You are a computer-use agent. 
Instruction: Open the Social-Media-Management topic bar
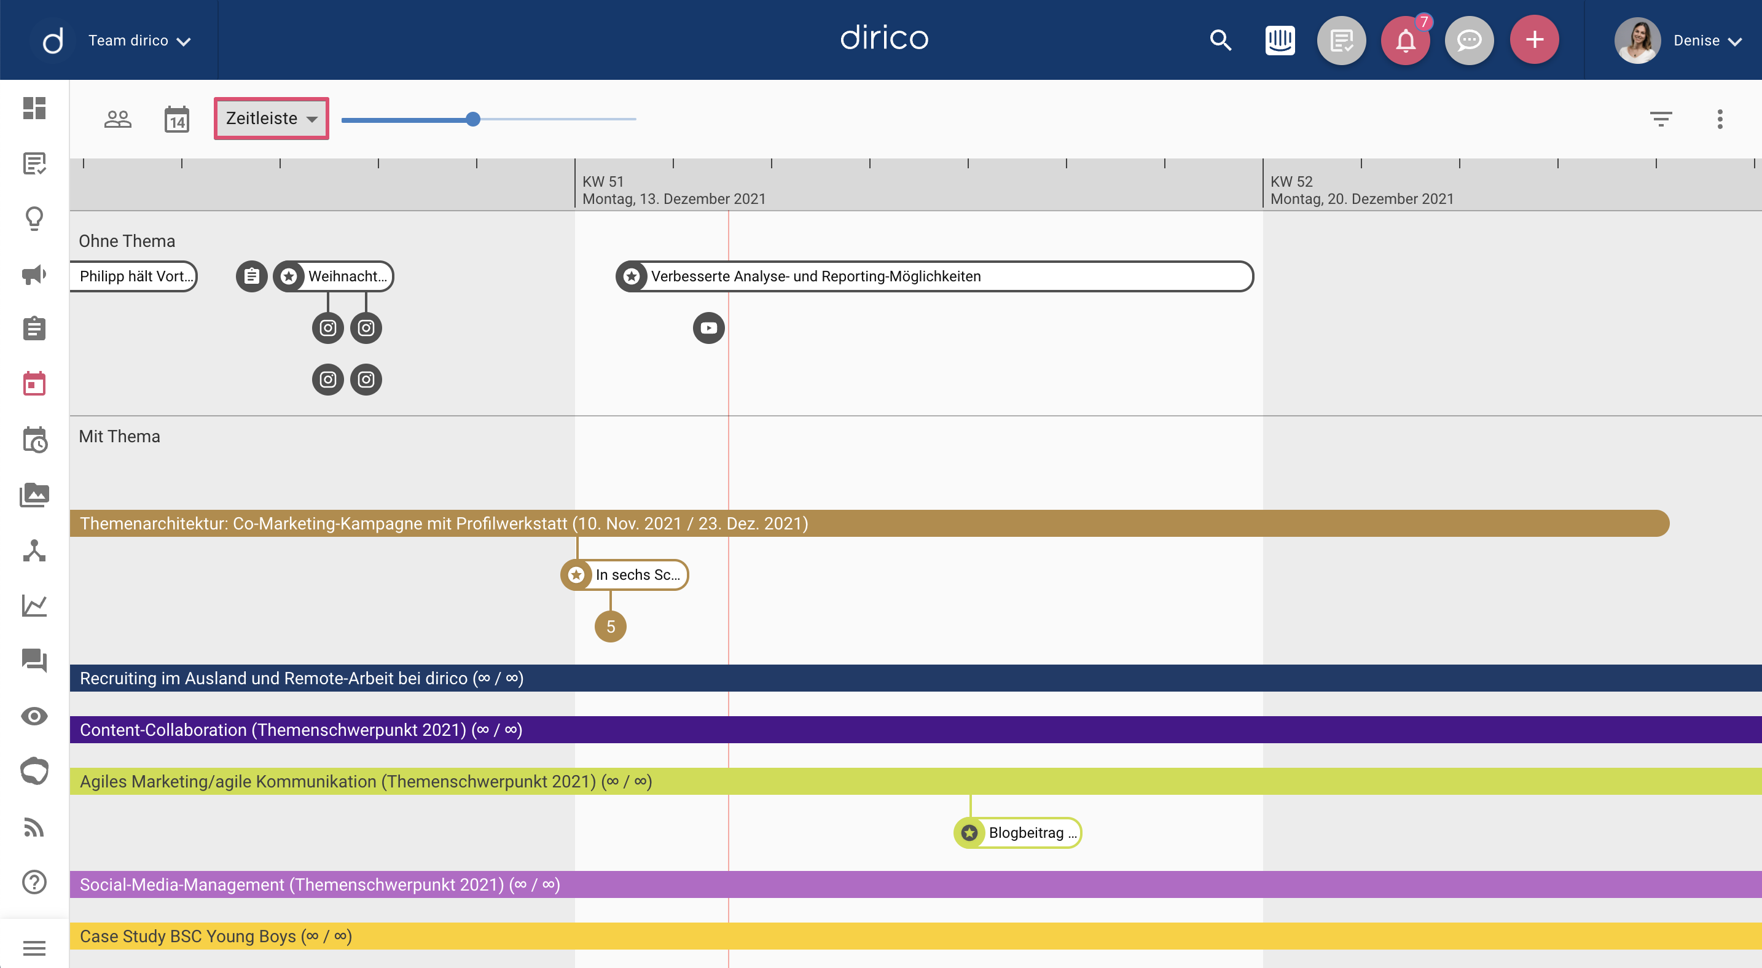(916, 884)
